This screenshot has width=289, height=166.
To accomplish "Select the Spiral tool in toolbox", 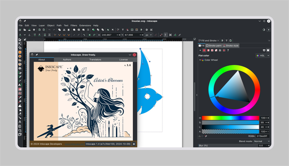I will coord(20,69).
